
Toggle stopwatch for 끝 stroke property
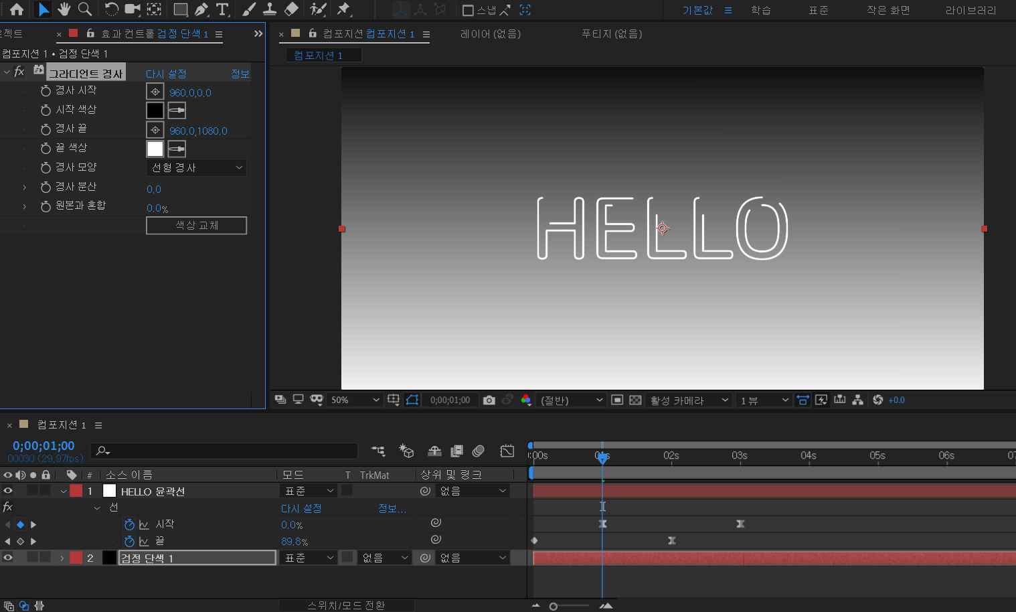coord(130,541)
